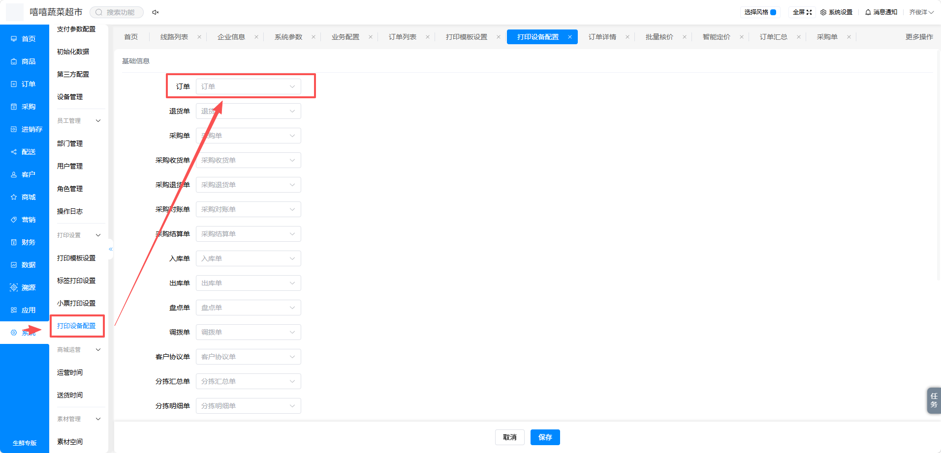Open the 入库单 printer dropdown
This screenshot has width=941, height=453.
point(249,258)
